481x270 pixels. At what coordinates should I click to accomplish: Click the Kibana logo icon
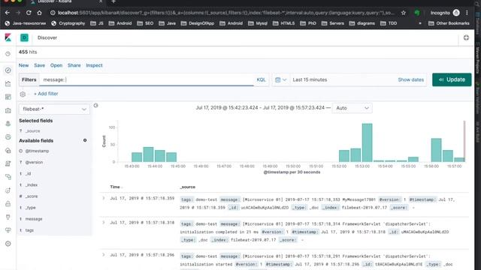[8, 37]
